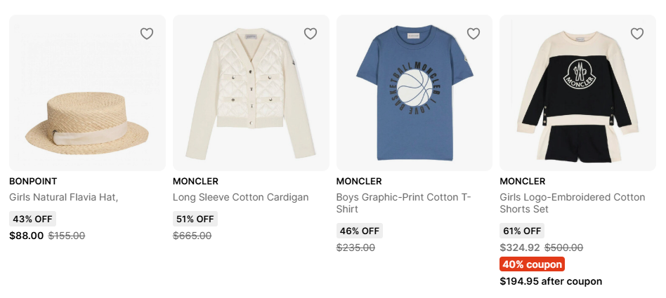Image resolution: width=666 pixels, height=298 pixels.
Task: Open Boys Graphic-Print Cotton T-Shirt title
Action: pyautogui.click(x=403, y=203)
